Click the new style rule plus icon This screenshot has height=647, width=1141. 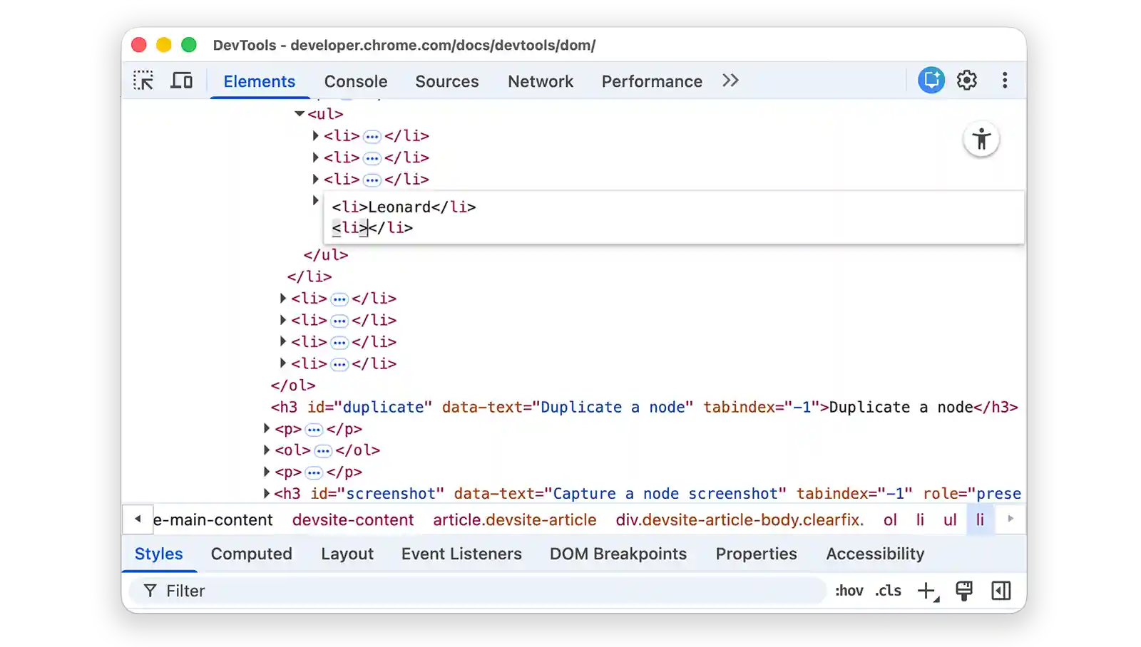[x=926, y=590]
